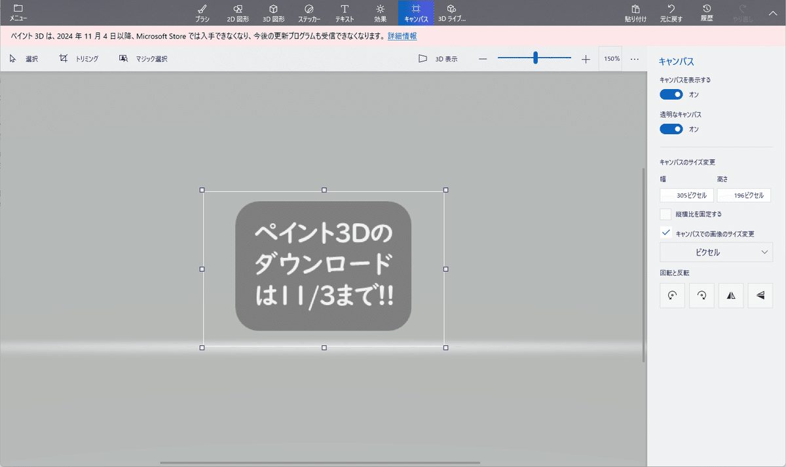Select the 3D 図形 tool

click(x=274, y=13)
